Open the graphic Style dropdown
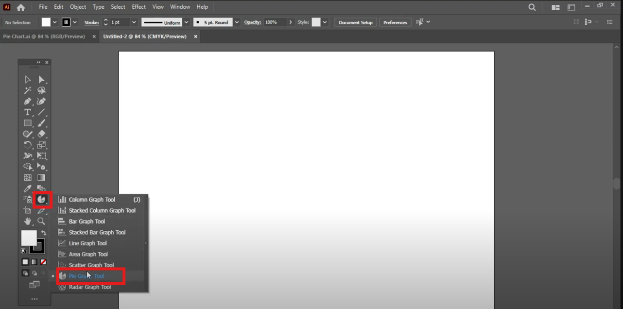This screenshot has width=623, height=309. [x=325, y=22]
